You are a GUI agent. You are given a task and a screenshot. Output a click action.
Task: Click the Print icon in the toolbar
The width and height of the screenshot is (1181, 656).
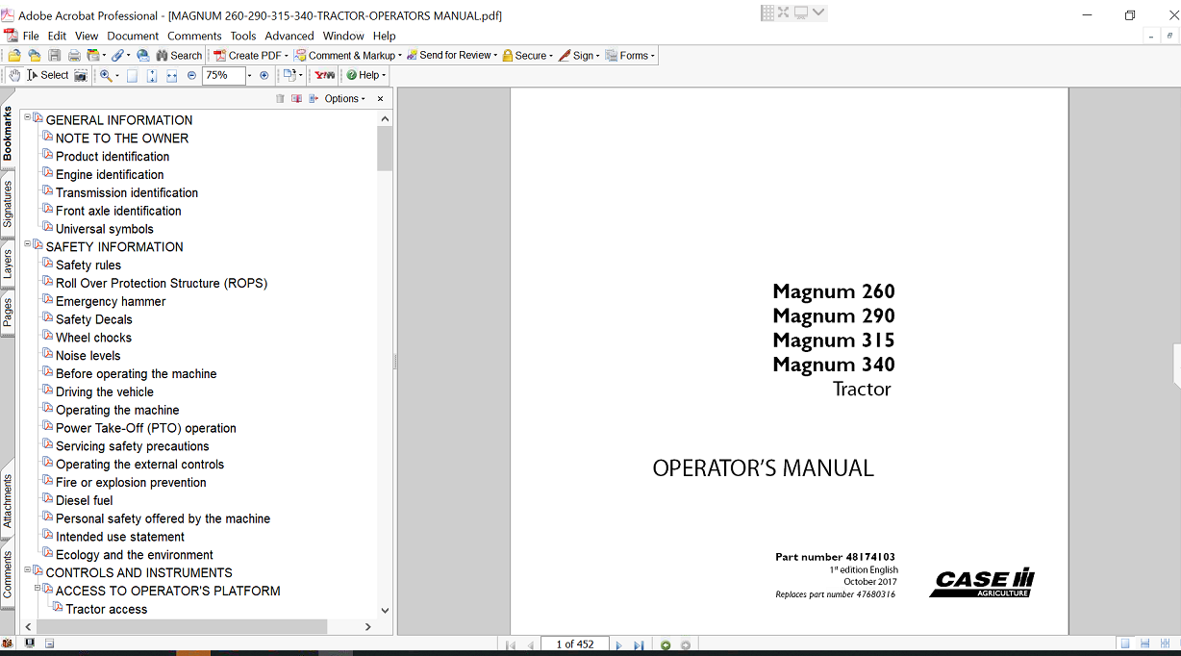(x=73, y=56)
